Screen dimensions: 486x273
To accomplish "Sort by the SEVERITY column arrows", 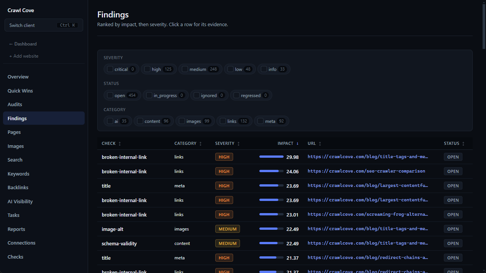I will click(238, 144).
